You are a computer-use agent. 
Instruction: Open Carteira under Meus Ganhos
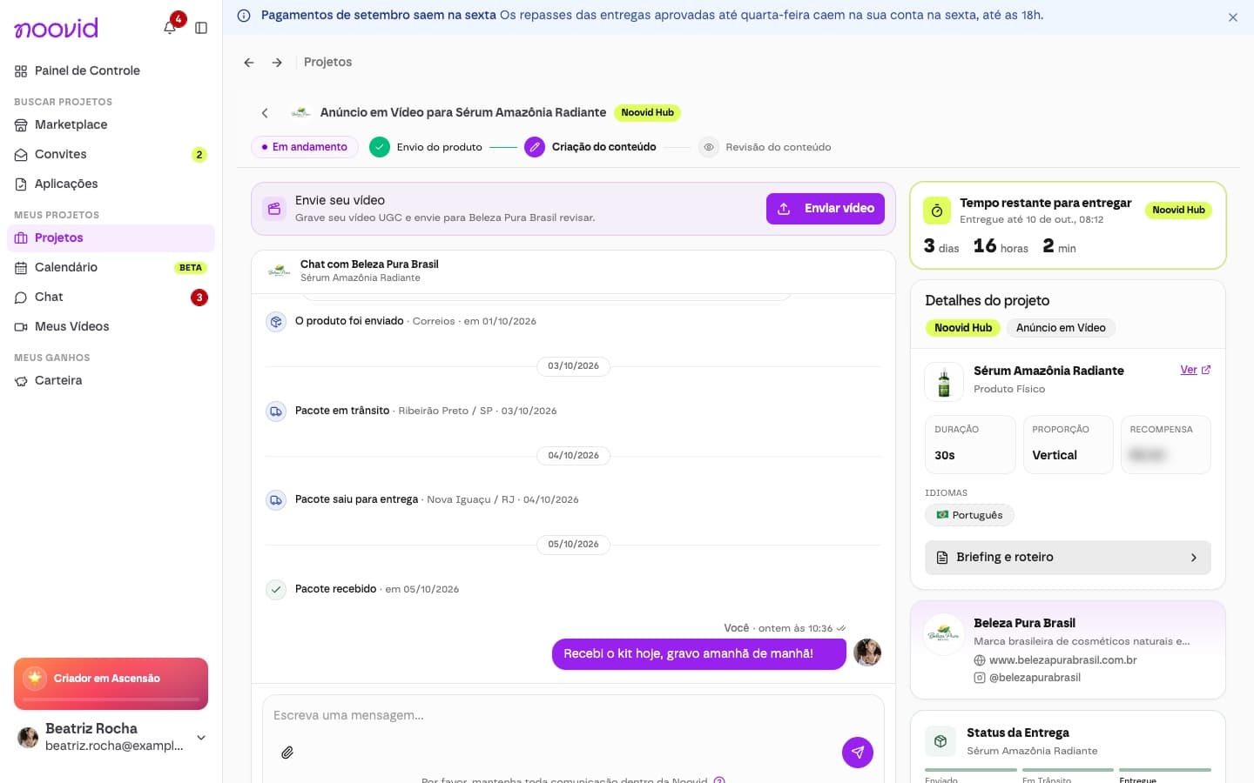point(111,380)
